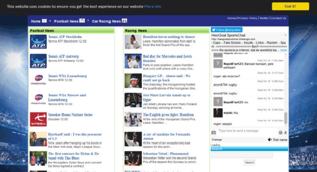Open the camera icon in chat

point(214,132)
